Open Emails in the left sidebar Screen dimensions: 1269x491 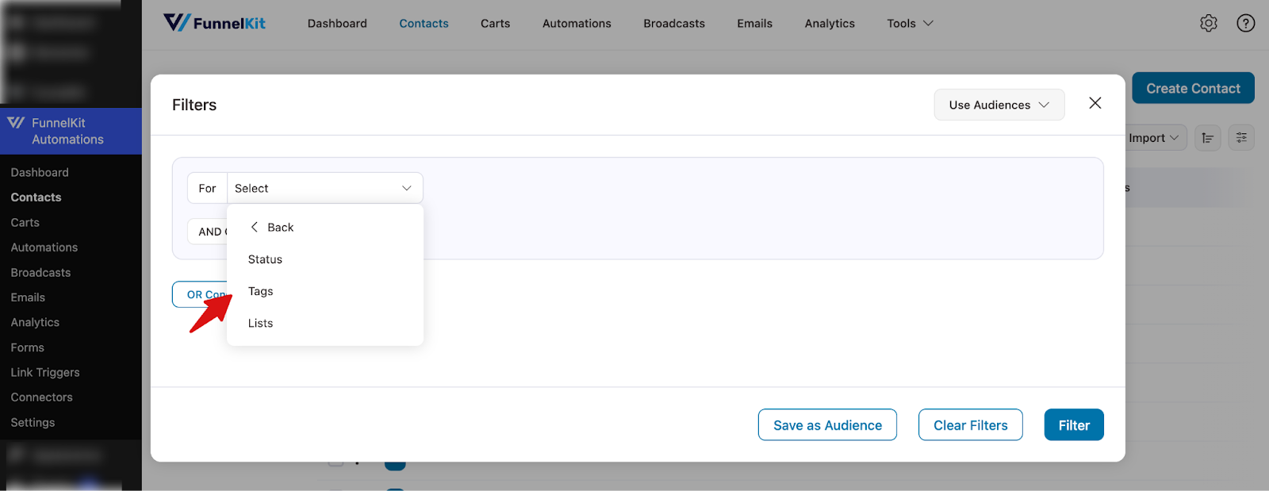(28, 297)
